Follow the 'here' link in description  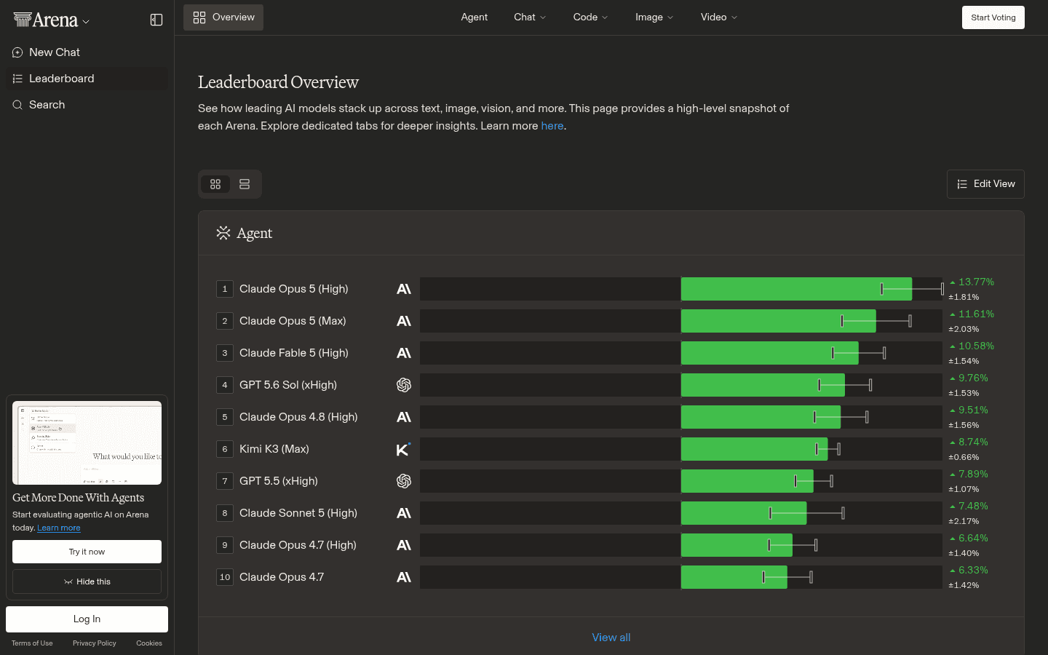pos(552,126)
